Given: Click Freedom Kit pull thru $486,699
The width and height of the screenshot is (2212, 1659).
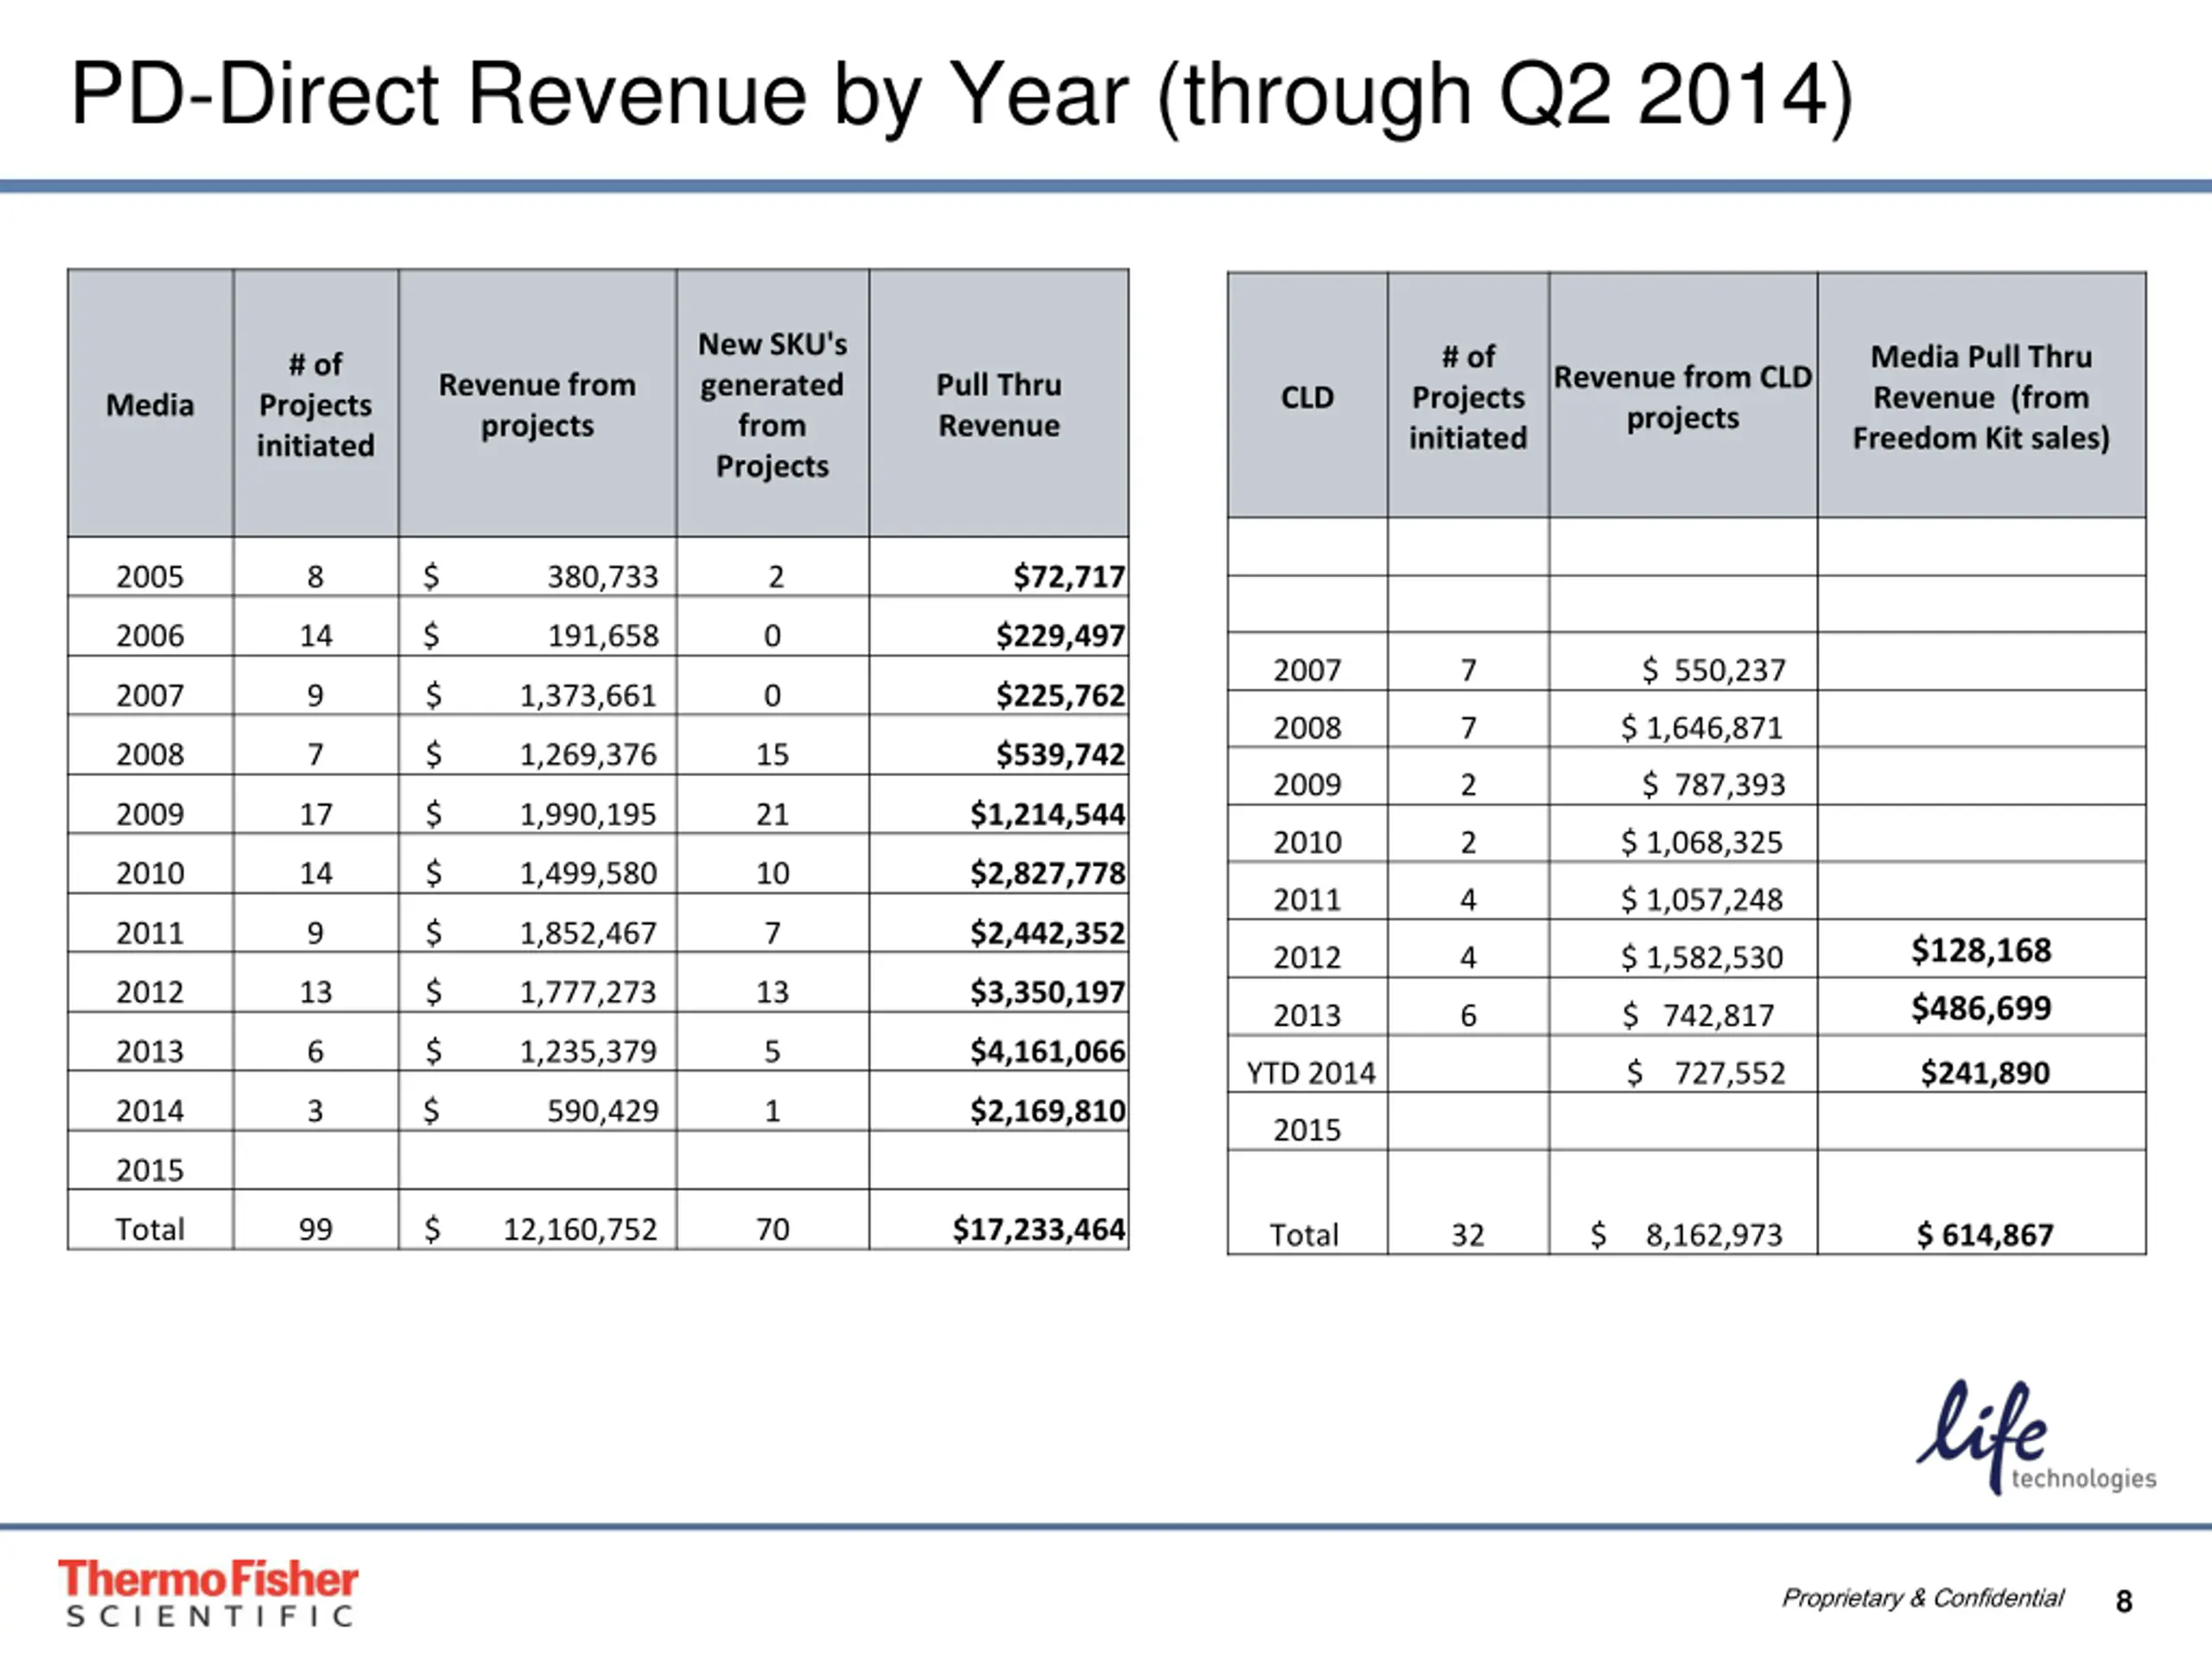Looking at the screenshot, I should [1981, 1008].
